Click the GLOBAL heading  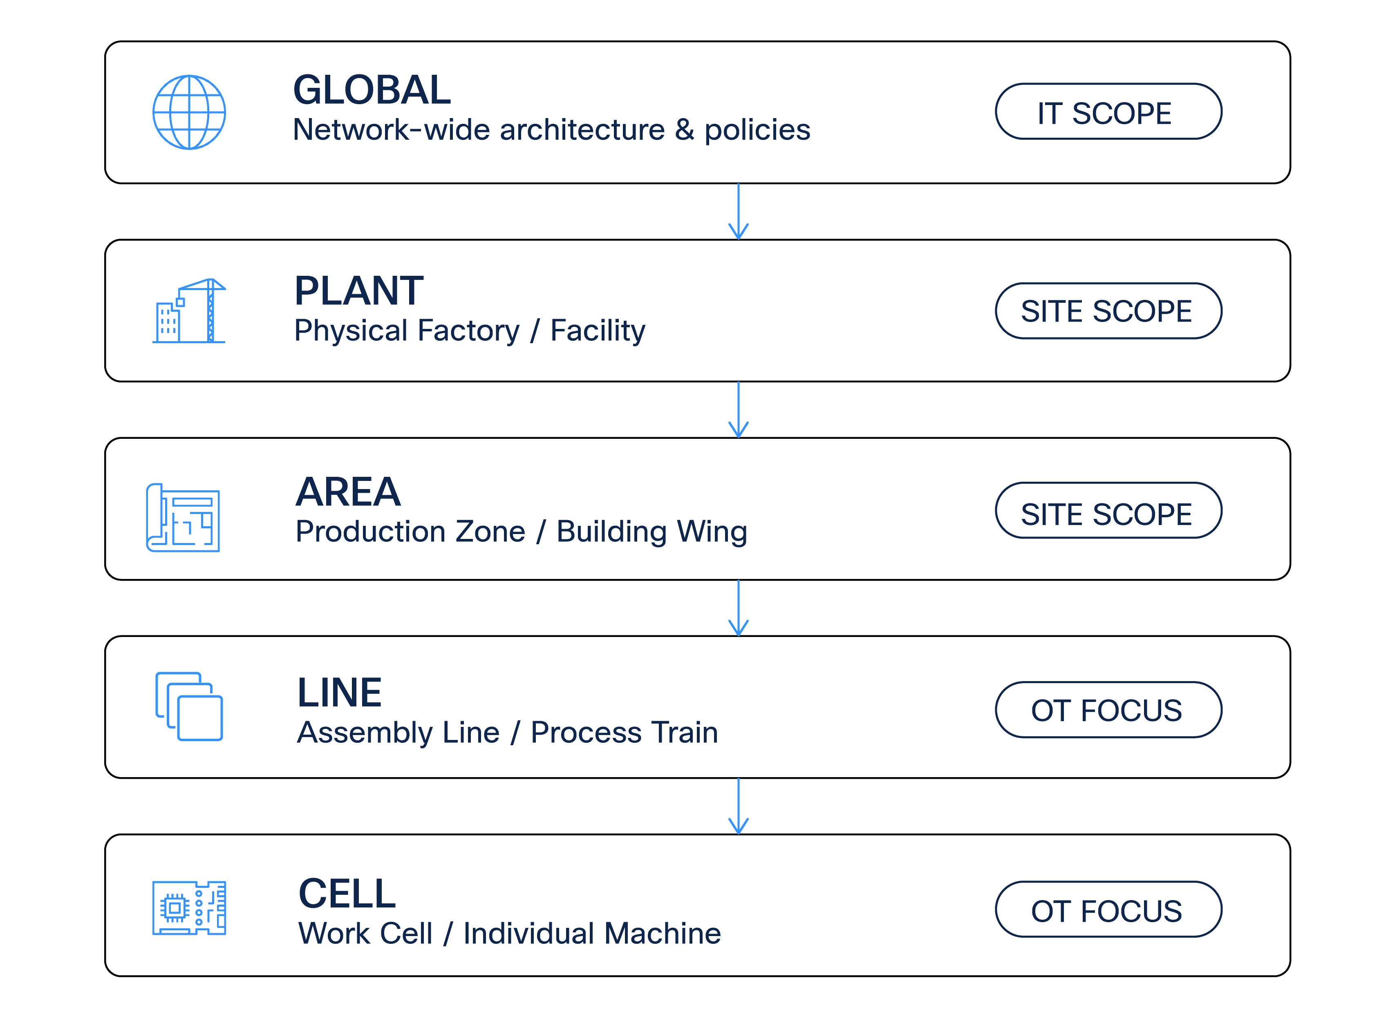click(372, 90)
